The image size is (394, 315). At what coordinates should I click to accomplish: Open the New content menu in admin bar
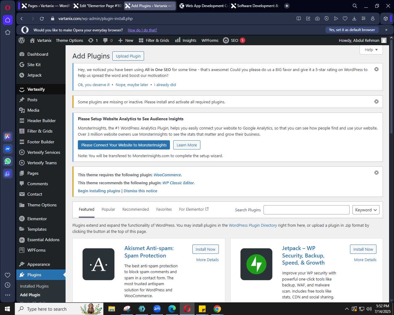126,40
